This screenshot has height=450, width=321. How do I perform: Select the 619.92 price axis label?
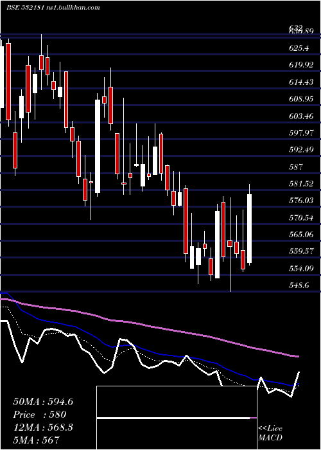pyautogui.click(x=301, y=65)
